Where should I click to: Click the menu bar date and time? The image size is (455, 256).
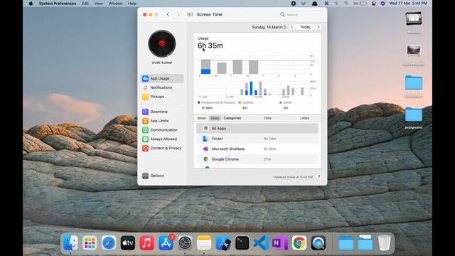coord(407,4)
